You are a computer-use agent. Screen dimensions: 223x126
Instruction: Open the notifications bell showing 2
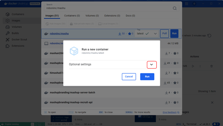(x=216, y=124)
